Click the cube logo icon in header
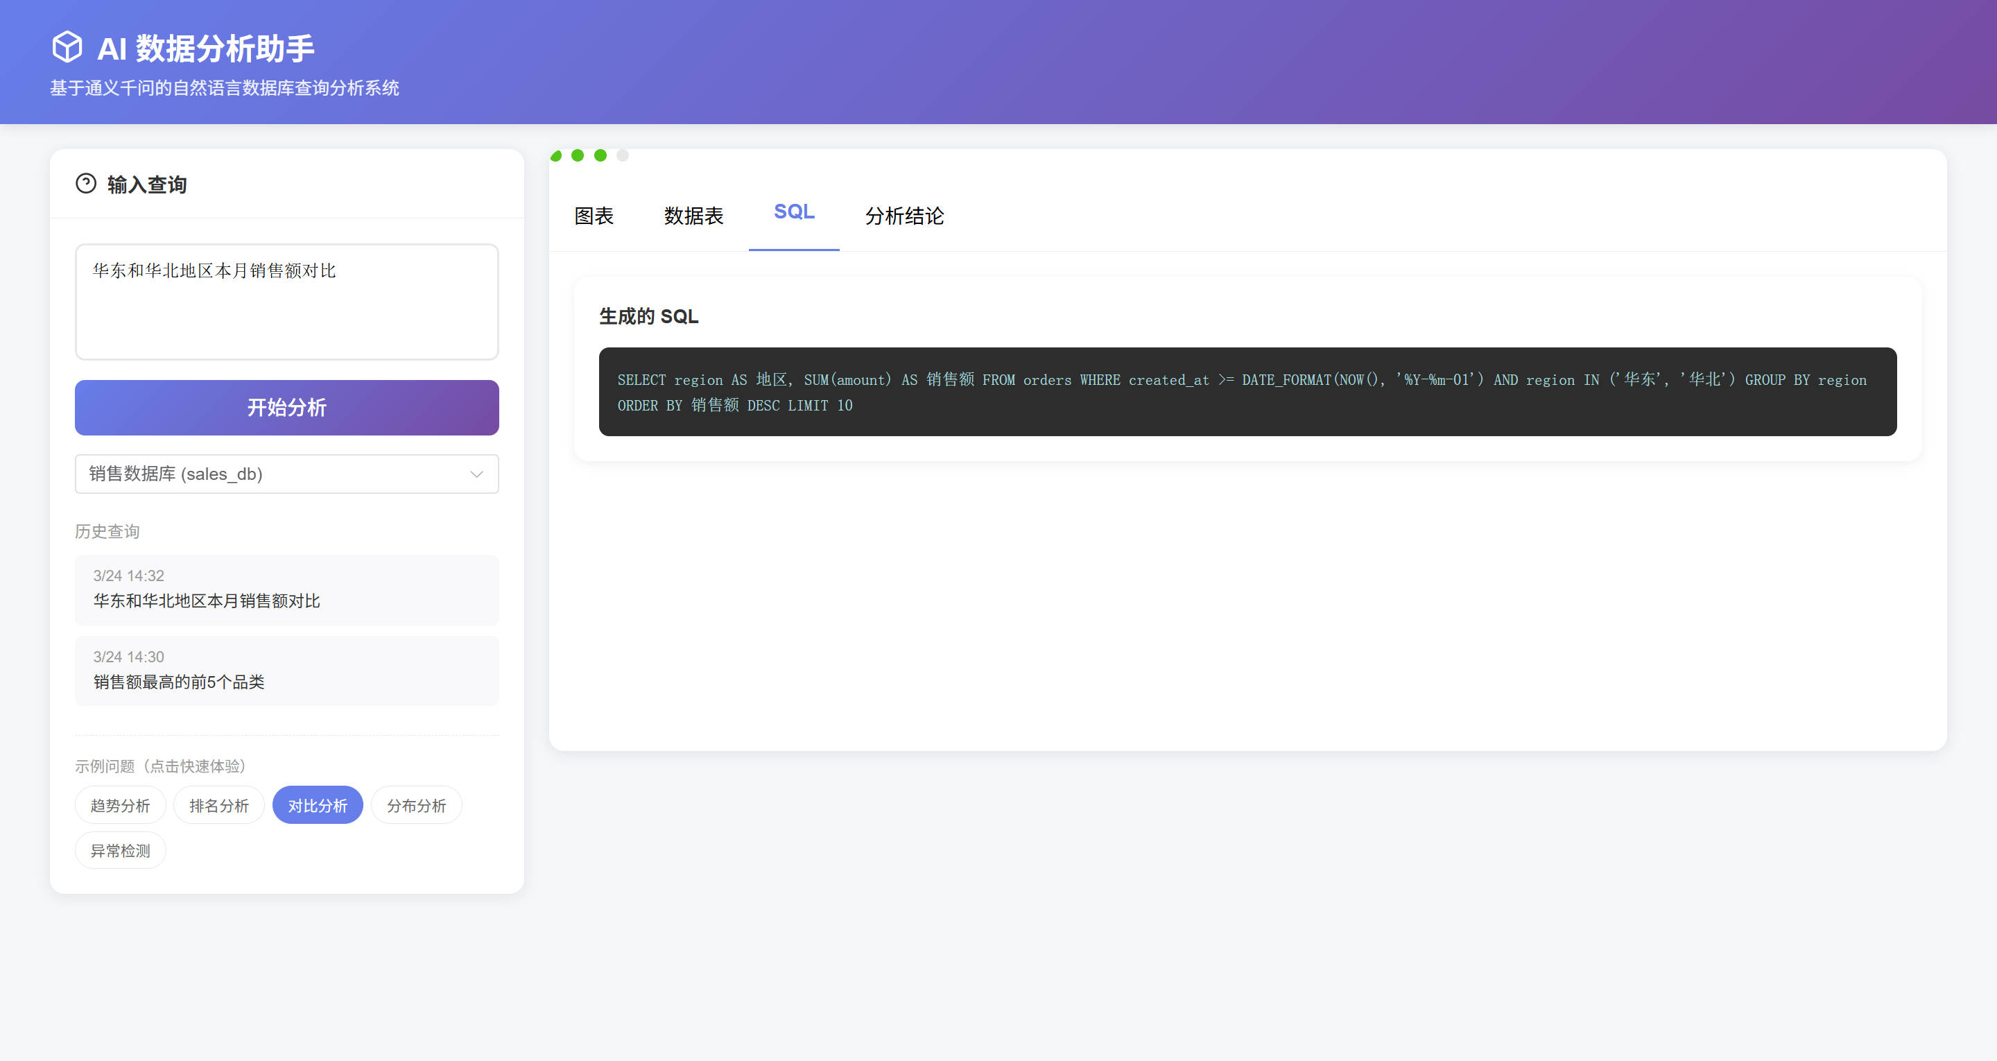This screenshot has width=1997, height=1061. coord(67,46)
